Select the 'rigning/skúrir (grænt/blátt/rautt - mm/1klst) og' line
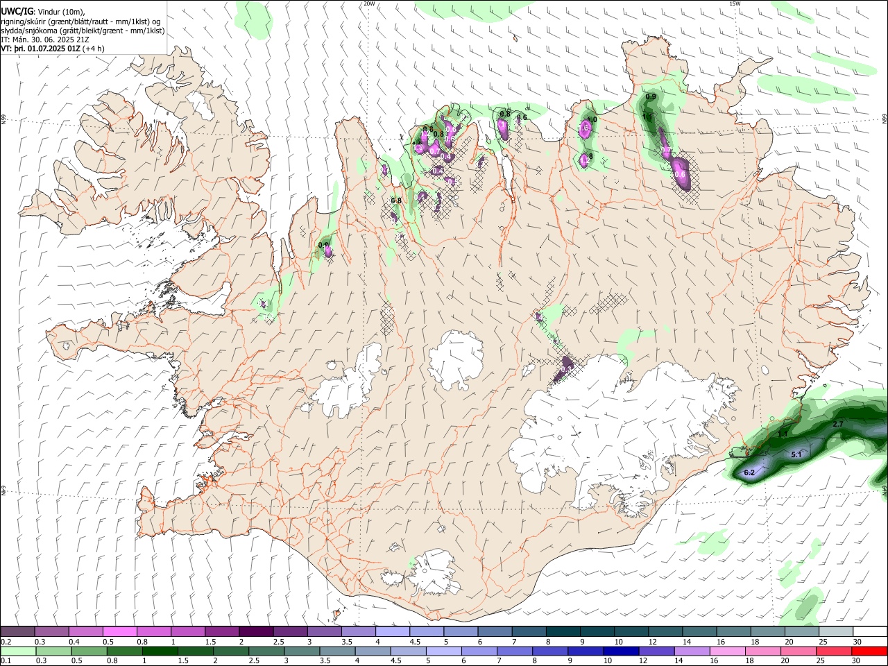 [80, 22]
